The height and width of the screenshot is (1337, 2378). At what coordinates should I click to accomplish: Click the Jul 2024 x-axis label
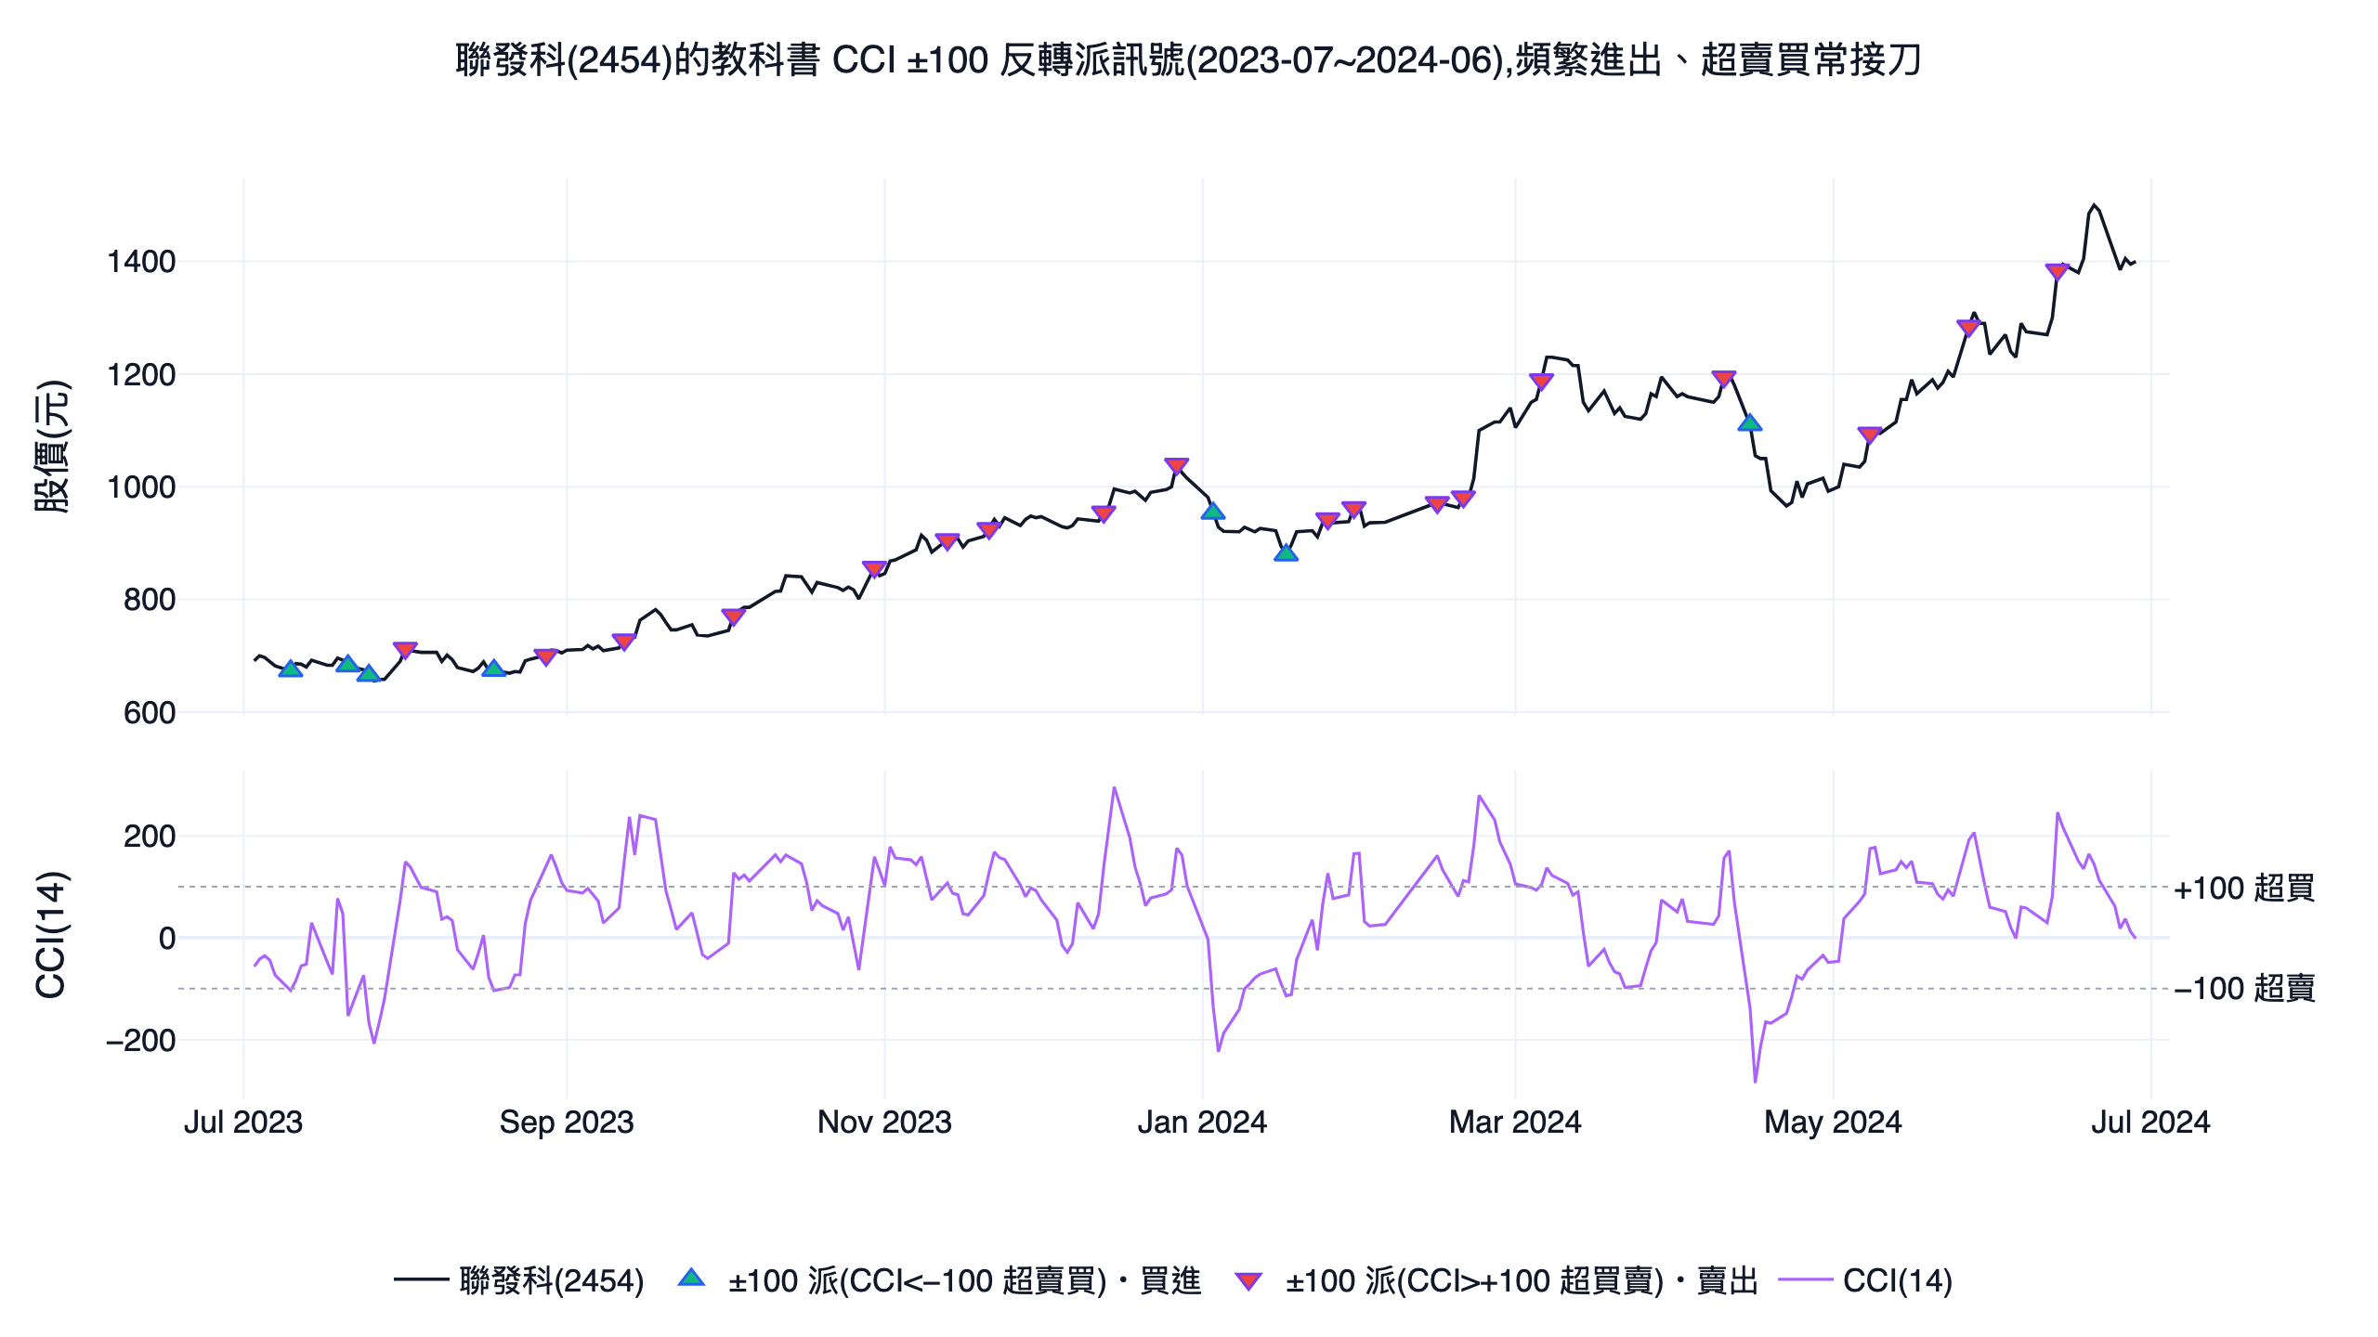pyautogui.click(x=2150, y=1122)
